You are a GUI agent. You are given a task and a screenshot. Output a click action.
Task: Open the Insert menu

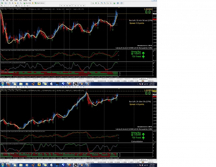[x=11, y=1]
